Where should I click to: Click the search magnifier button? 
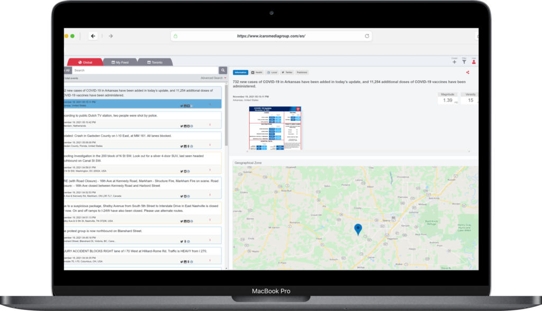point(223,70)
